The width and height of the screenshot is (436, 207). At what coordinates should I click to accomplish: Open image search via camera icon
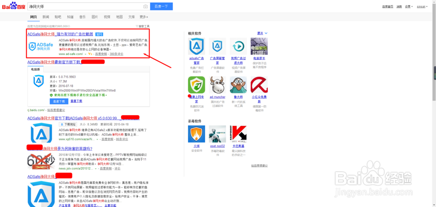[146, 7]
